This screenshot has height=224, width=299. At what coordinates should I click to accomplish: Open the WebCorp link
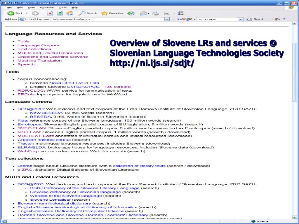click(28, 151)
